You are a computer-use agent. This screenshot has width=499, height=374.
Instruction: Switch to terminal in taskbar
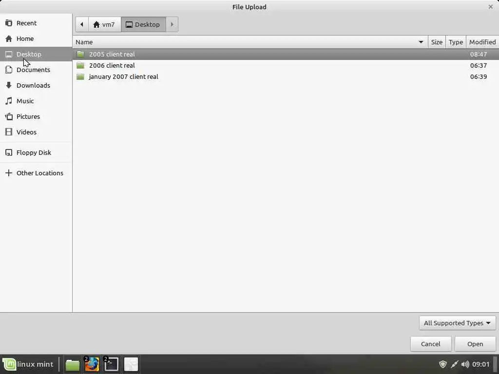[x=112, y=364]
